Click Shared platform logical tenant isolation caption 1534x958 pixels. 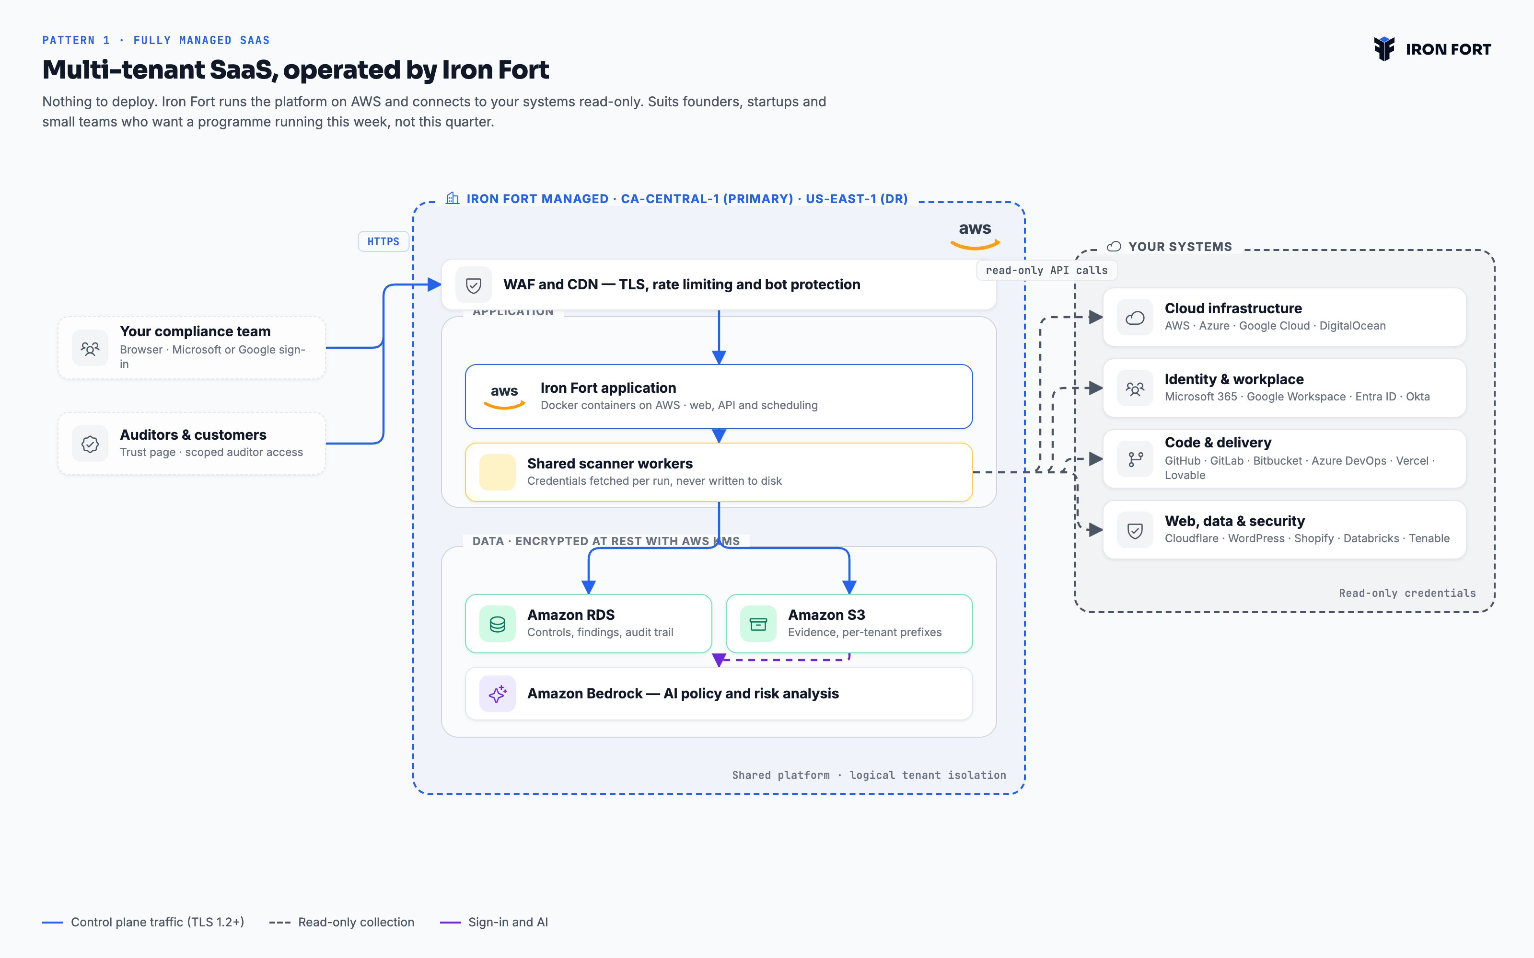(x=869, y=775)
